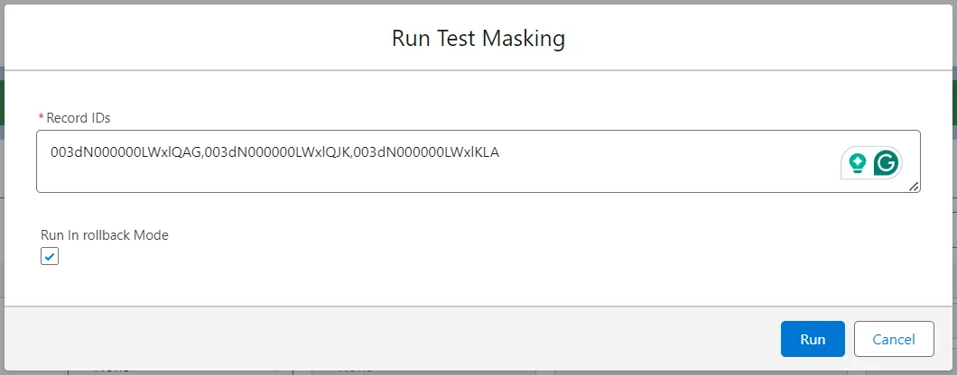Click the Run In rollback Mode label

click(105, 235)
